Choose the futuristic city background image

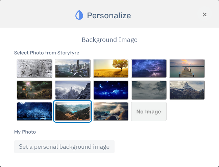(x=73, y=69)
